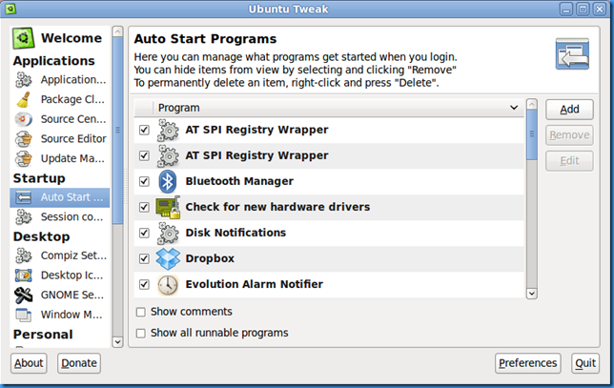
Task: Click the Dropbox box icon
Action: (168, 258)
